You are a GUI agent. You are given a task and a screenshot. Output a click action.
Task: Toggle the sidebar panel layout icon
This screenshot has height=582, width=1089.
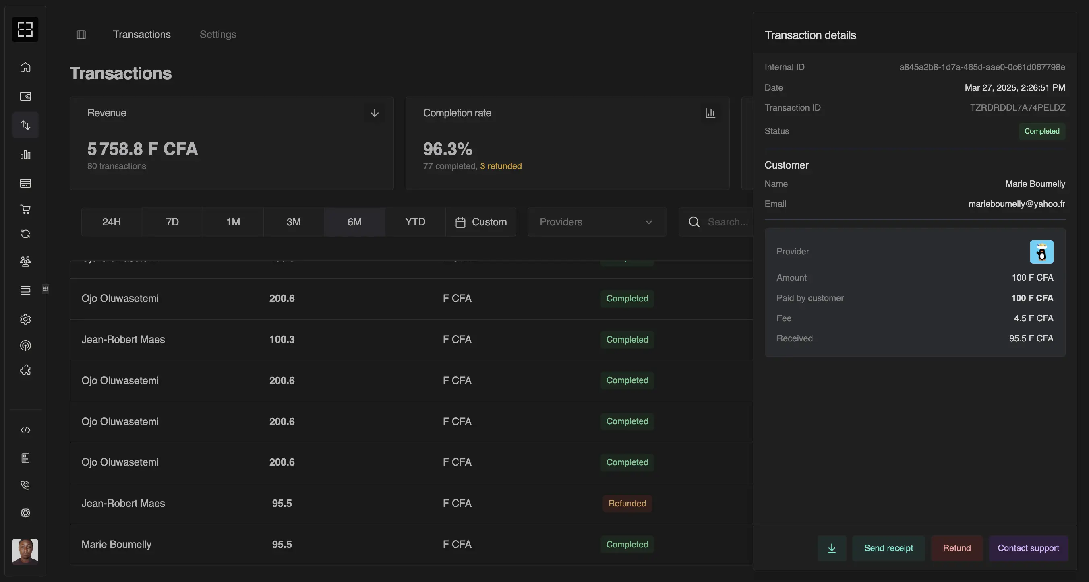point(81,35)
